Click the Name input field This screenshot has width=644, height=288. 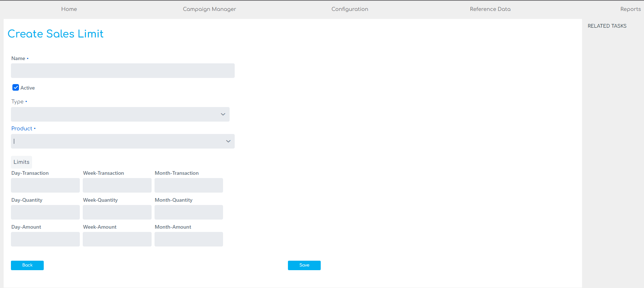click(122, 71)
